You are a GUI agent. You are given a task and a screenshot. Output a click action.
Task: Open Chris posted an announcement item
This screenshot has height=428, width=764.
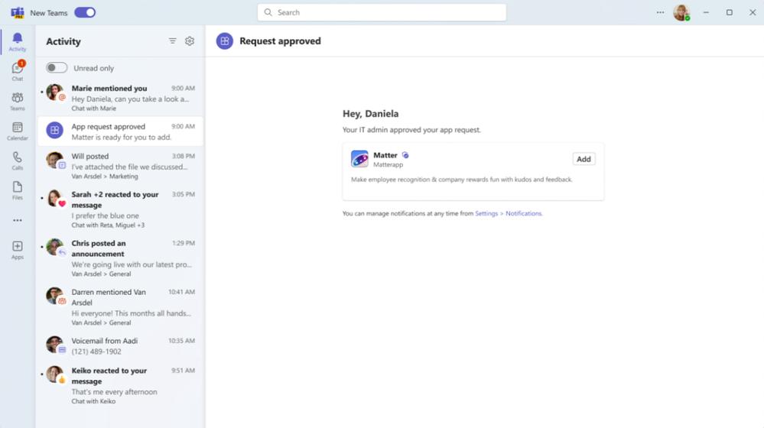pos(120,258)
